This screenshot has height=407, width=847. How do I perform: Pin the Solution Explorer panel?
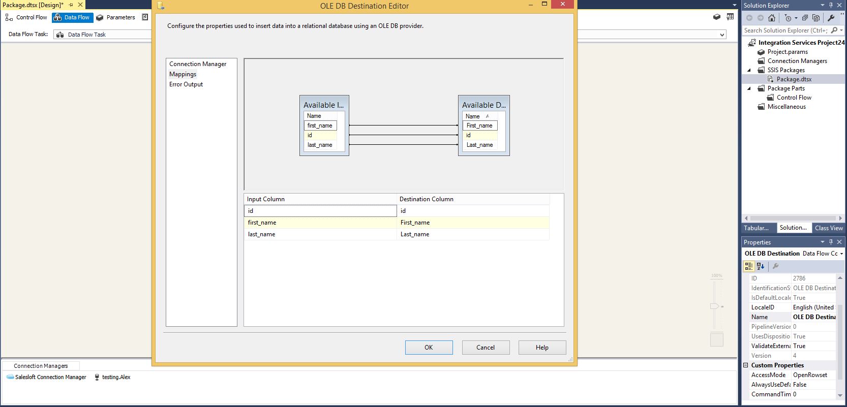point(831,5)
